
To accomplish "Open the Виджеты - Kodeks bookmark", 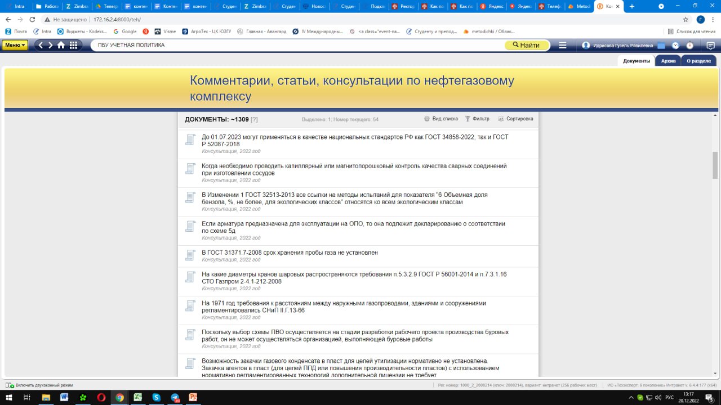I will (x=82, y=31).
